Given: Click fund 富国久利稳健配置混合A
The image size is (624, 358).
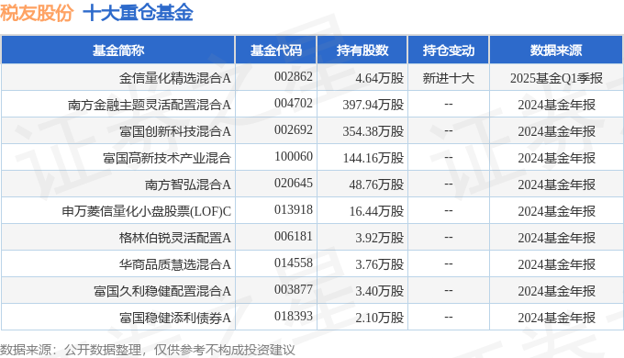Looking at the screenshot, I should (162, 291).
